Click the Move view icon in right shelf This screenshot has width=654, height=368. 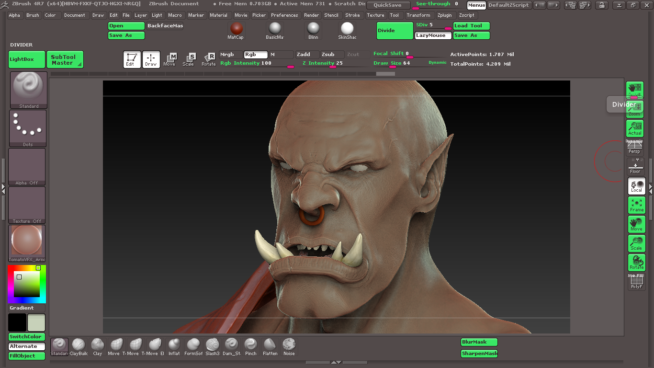(637, 224)
